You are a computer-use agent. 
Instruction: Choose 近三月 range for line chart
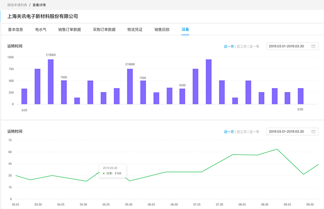pos(241,131)
